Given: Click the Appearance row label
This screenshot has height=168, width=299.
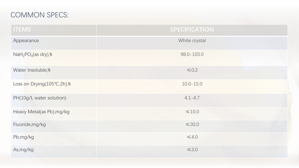Looking at the screenshot, I should click(26, 41).
